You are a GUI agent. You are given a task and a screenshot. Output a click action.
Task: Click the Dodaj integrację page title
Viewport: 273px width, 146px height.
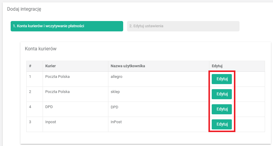[x=24, y=9]
